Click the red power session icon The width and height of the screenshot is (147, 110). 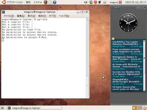(x=120, y=2)
